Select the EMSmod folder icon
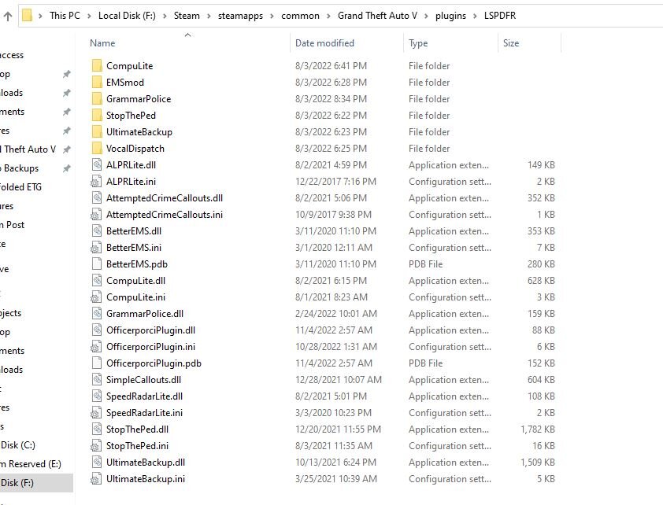663x505 pixels. click(x=97, y=83)
